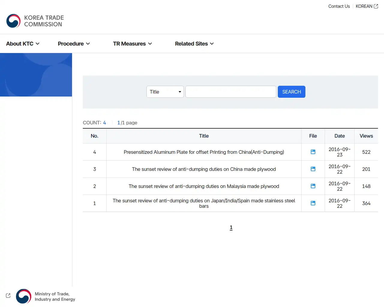384x307 pixels.
Task: Click the 1/1 page indicator
Action: 127,123
